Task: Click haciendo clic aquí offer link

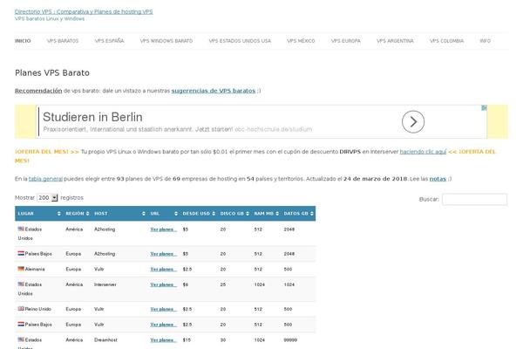Action: coord(423,152)
